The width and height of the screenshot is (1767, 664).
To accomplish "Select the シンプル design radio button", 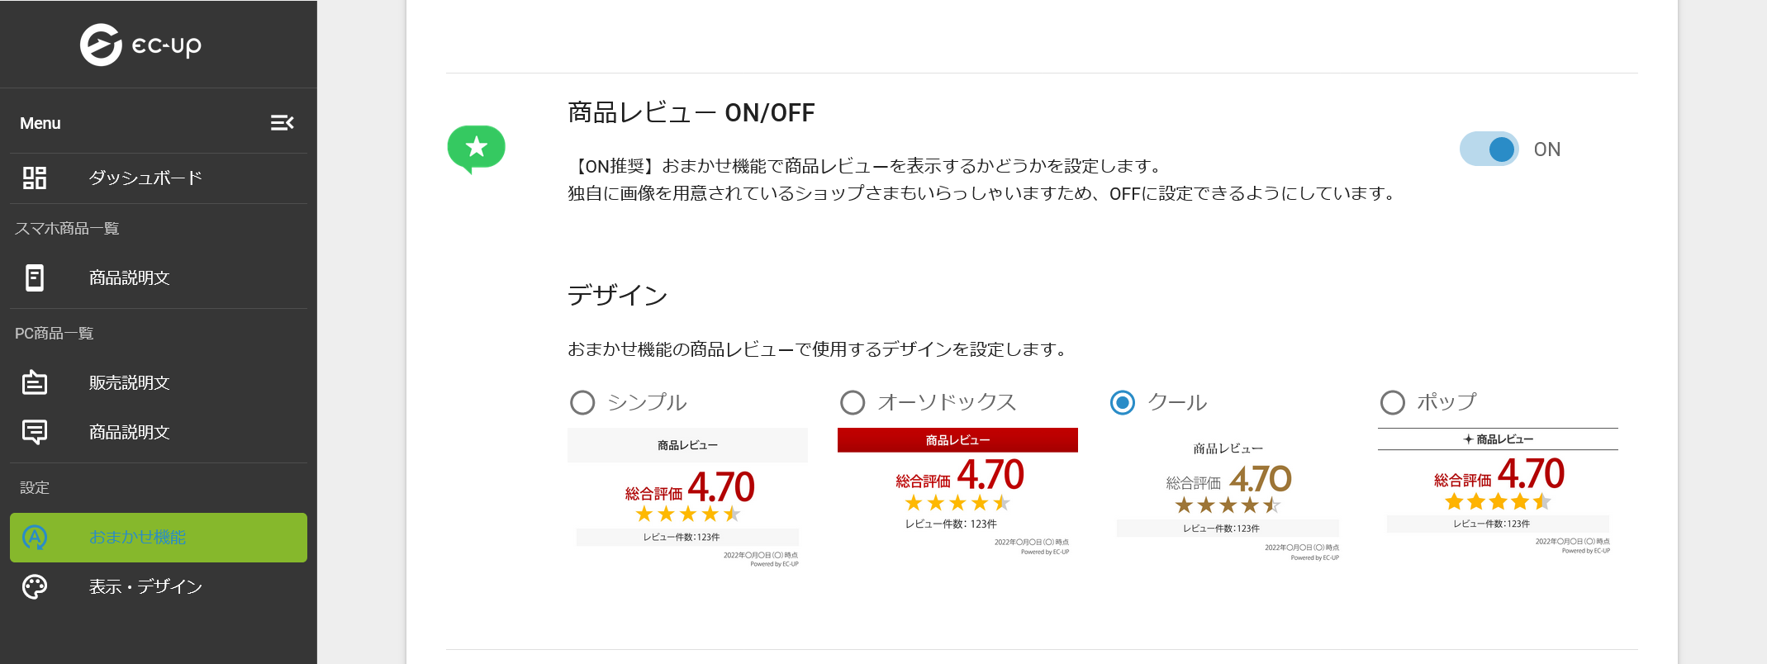I will click(x=582, y=402).
